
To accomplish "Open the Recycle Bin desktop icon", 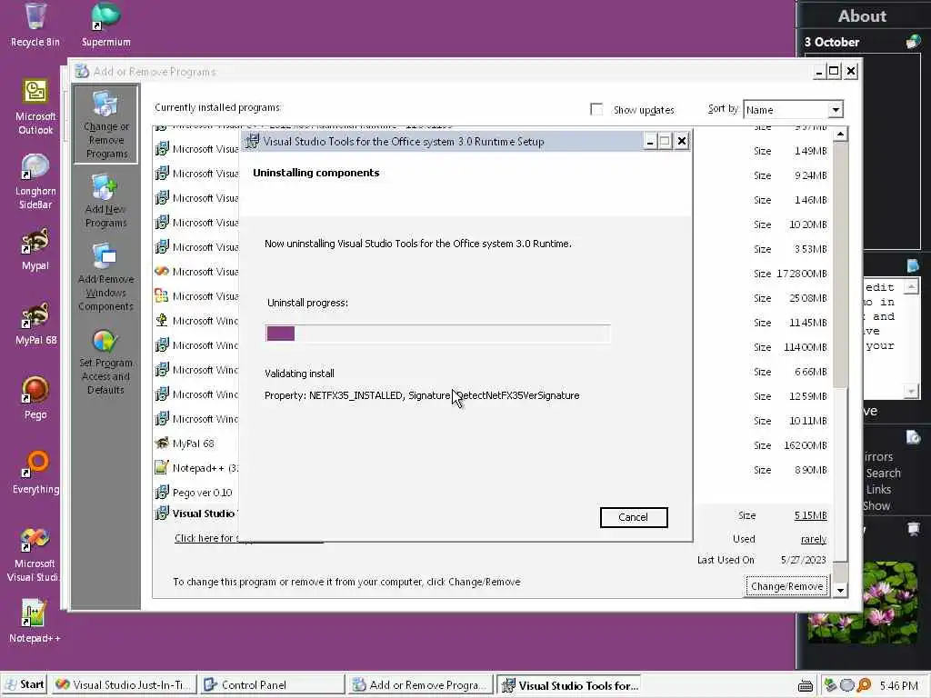I will (35, 25).
